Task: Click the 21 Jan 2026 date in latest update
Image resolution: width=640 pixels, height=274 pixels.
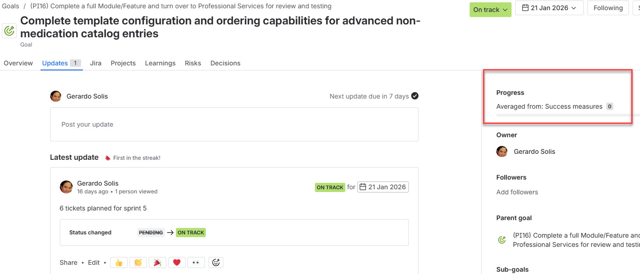Action: tap(383, 187)
